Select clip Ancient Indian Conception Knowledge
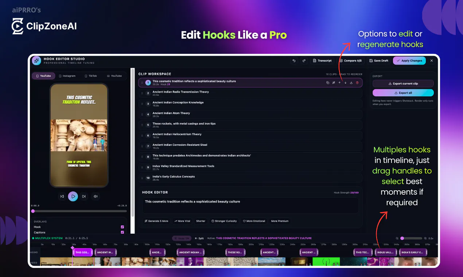Viewport: 463px width, 277px height. [250, 104]
